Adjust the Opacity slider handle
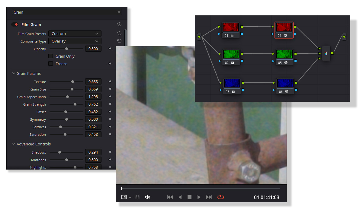The height and width of the screenshot is (213, 360). tap(66, 49)
